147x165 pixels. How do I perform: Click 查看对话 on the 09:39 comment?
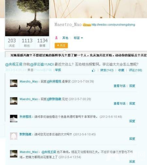120,86
